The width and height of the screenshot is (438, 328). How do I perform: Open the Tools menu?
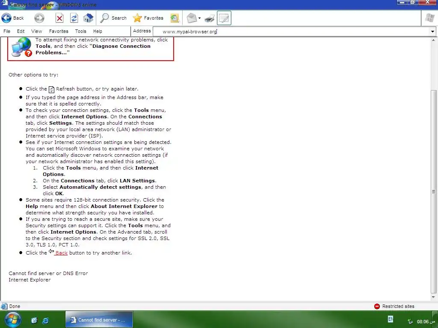(80, 31)
